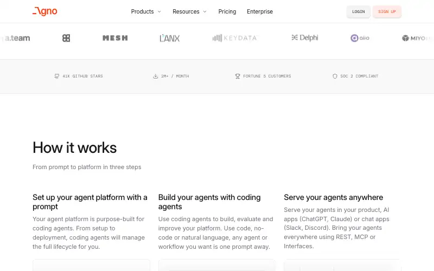The image size is (434, 271).
Task: Click From prompt to platform in three steps
Action: [x=87, y=167]
